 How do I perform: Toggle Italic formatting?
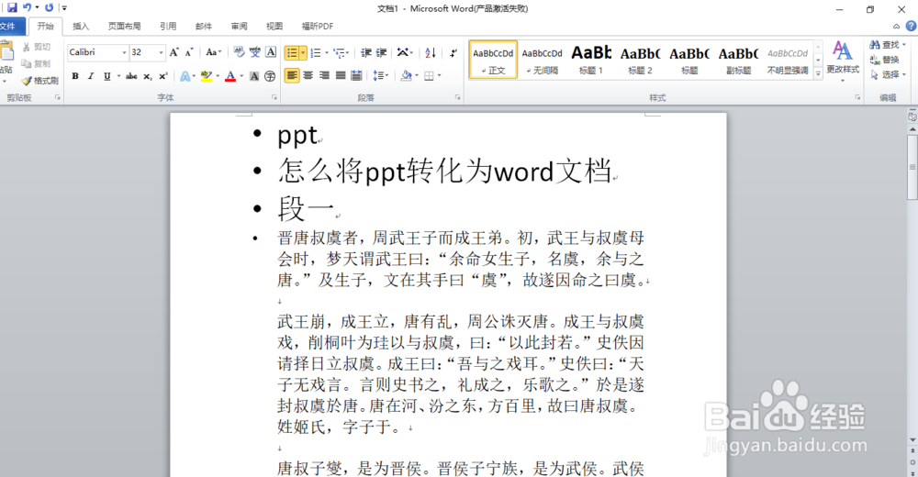[x=91, y=76]
